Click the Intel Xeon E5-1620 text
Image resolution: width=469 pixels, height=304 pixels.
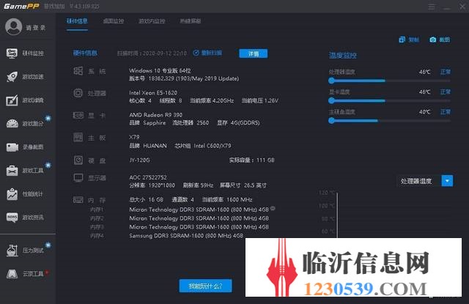[153, 92]
